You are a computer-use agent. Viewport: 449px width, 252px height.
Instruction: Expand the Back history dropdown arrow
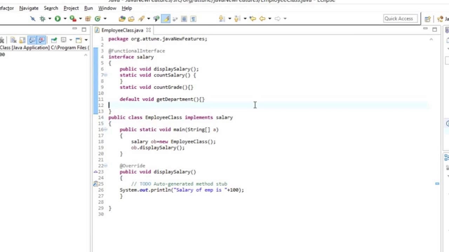[269, 19]
